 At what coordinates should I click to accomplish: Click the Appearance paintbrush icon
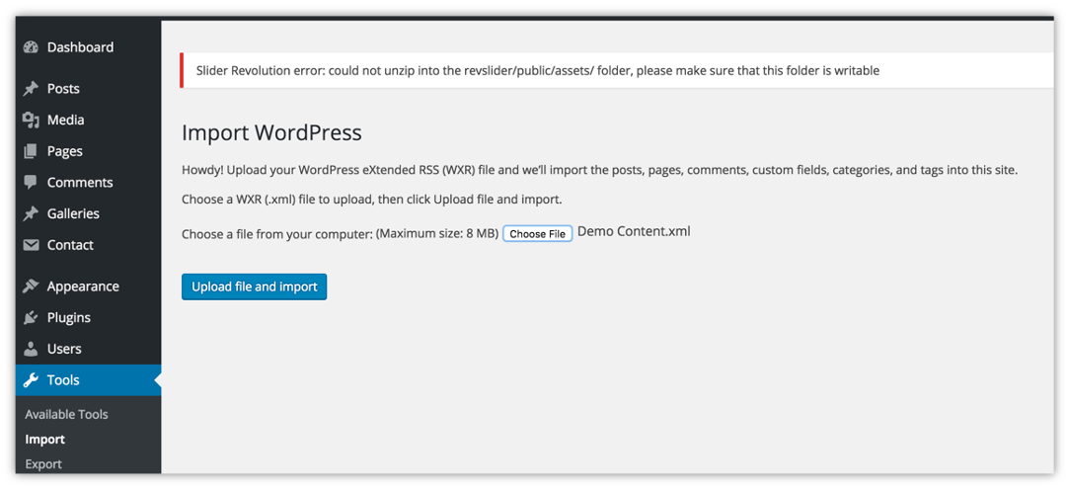click(x=31, y=286)
